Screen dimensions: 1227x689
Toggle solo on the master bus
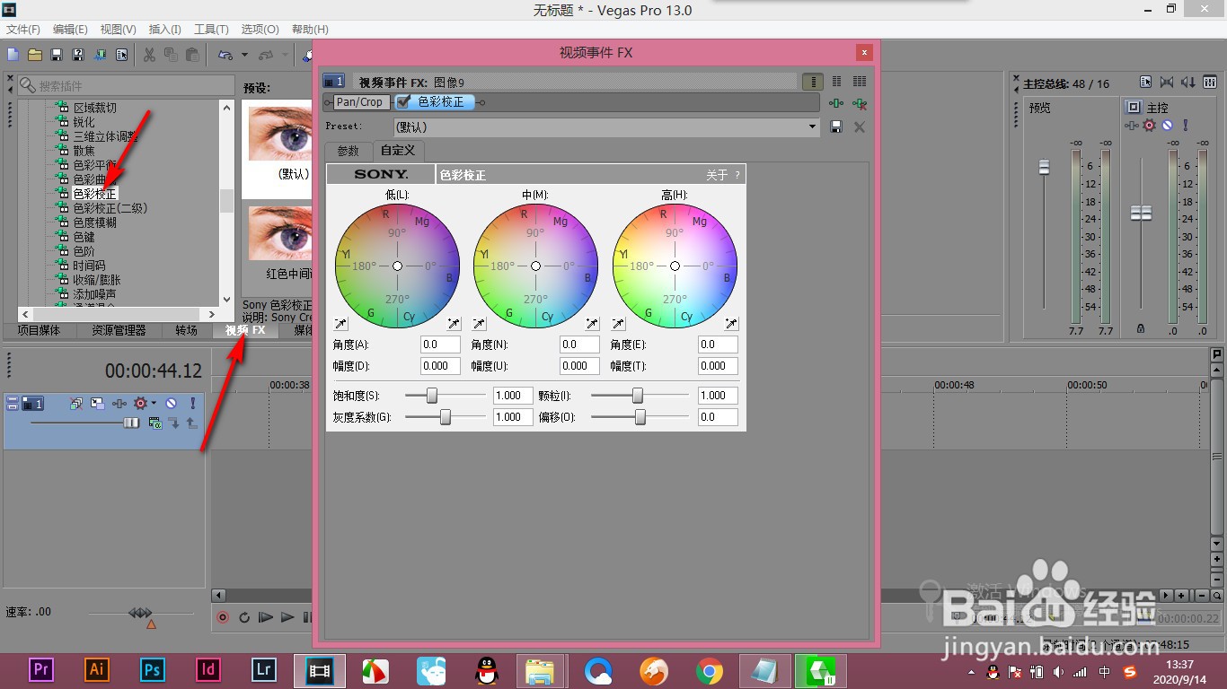(1185, 126)
